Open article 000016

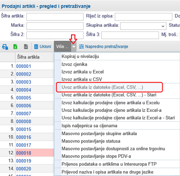coord(24,137)
